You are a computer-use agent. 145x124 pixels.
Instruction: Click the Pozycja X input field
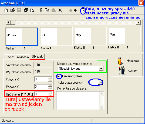41,79
